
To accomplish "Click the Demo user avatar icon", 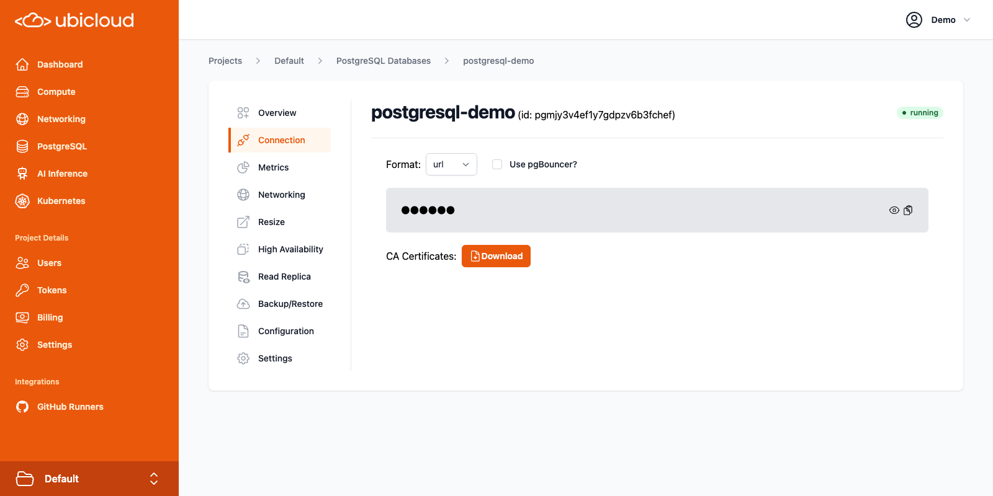I will (x=914, y=20).
